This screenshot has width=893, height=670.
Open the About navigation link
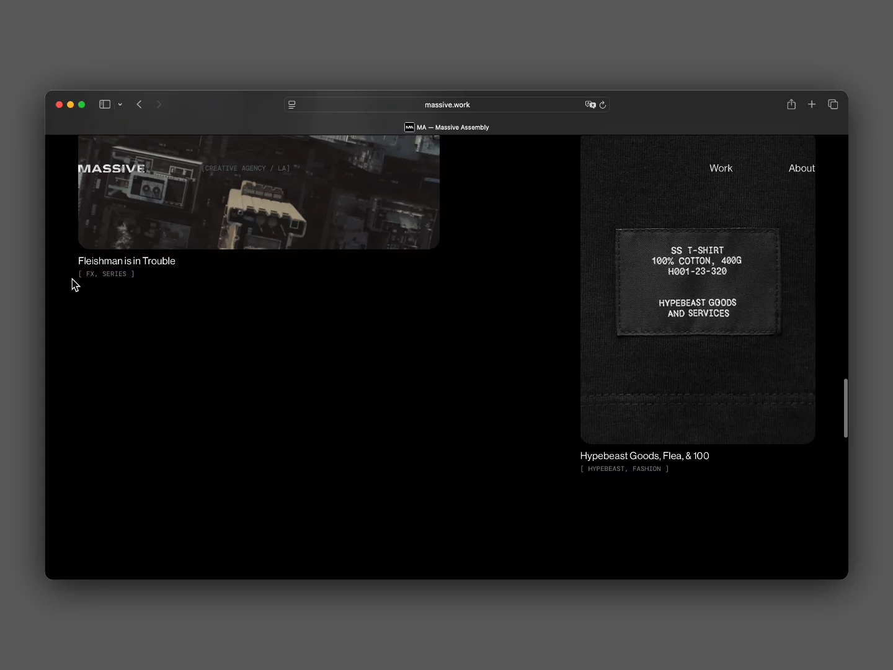click(x=802, y=168)
